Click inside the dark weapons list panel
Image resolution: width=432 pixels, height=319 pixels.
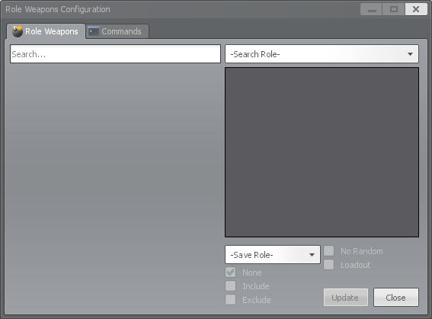coord(322,153)
